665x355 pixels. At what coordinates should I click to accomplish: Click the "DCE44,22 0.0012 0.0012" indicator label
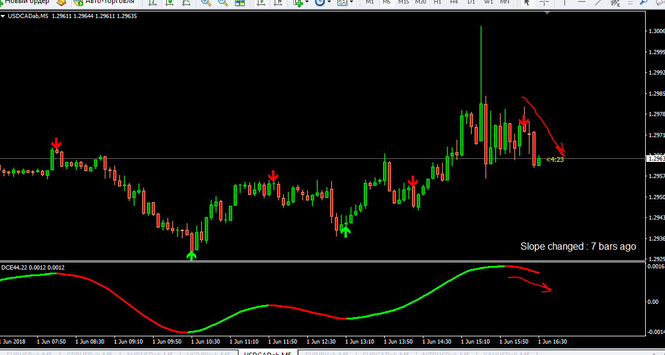(33, 267)
